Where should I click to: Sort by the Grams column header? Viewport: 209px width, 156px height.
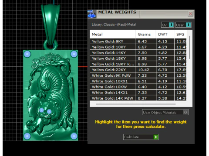(146, 34)
